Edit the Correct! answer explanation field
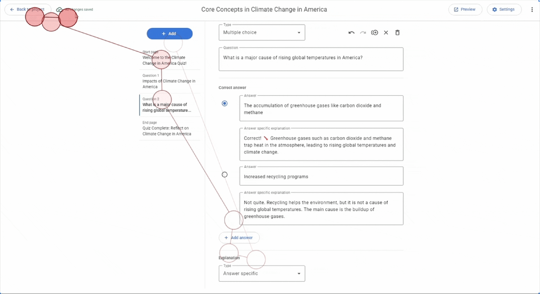 pos(321,144)
